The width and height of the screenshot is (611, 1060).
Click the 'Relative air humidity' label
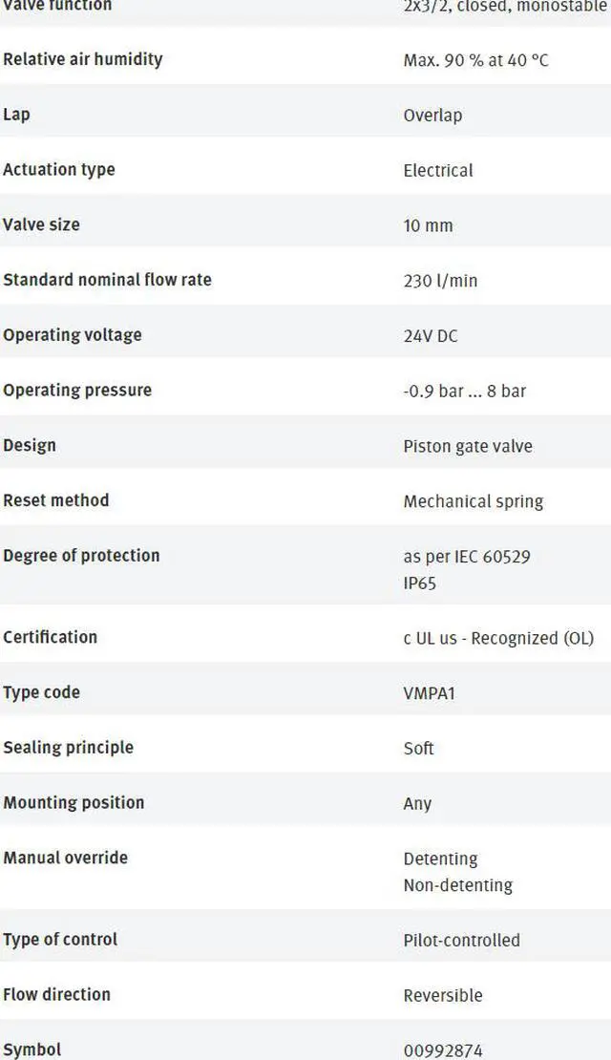tap(83, 59)
